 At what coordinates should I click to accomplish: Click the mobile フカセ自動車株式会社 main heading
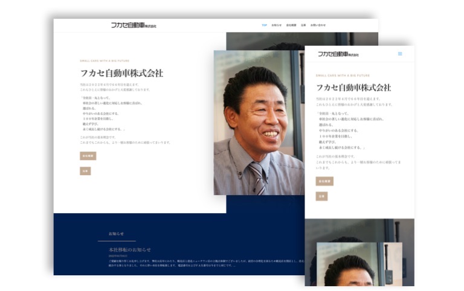click(353, 88)
